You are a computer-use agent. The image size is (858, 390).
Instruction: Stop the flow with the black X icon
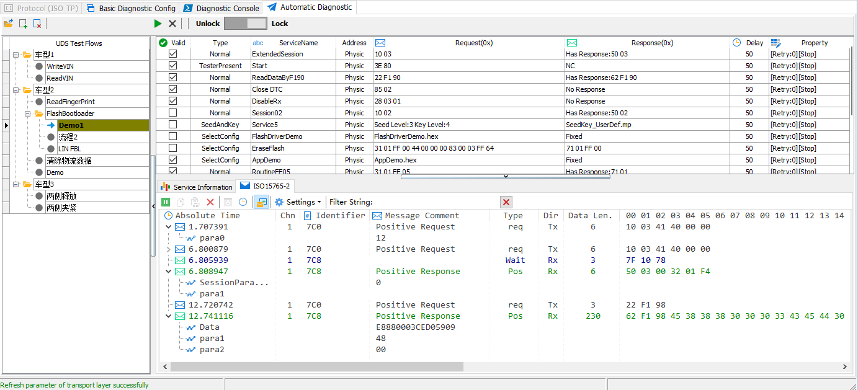[x=172, y=24]
